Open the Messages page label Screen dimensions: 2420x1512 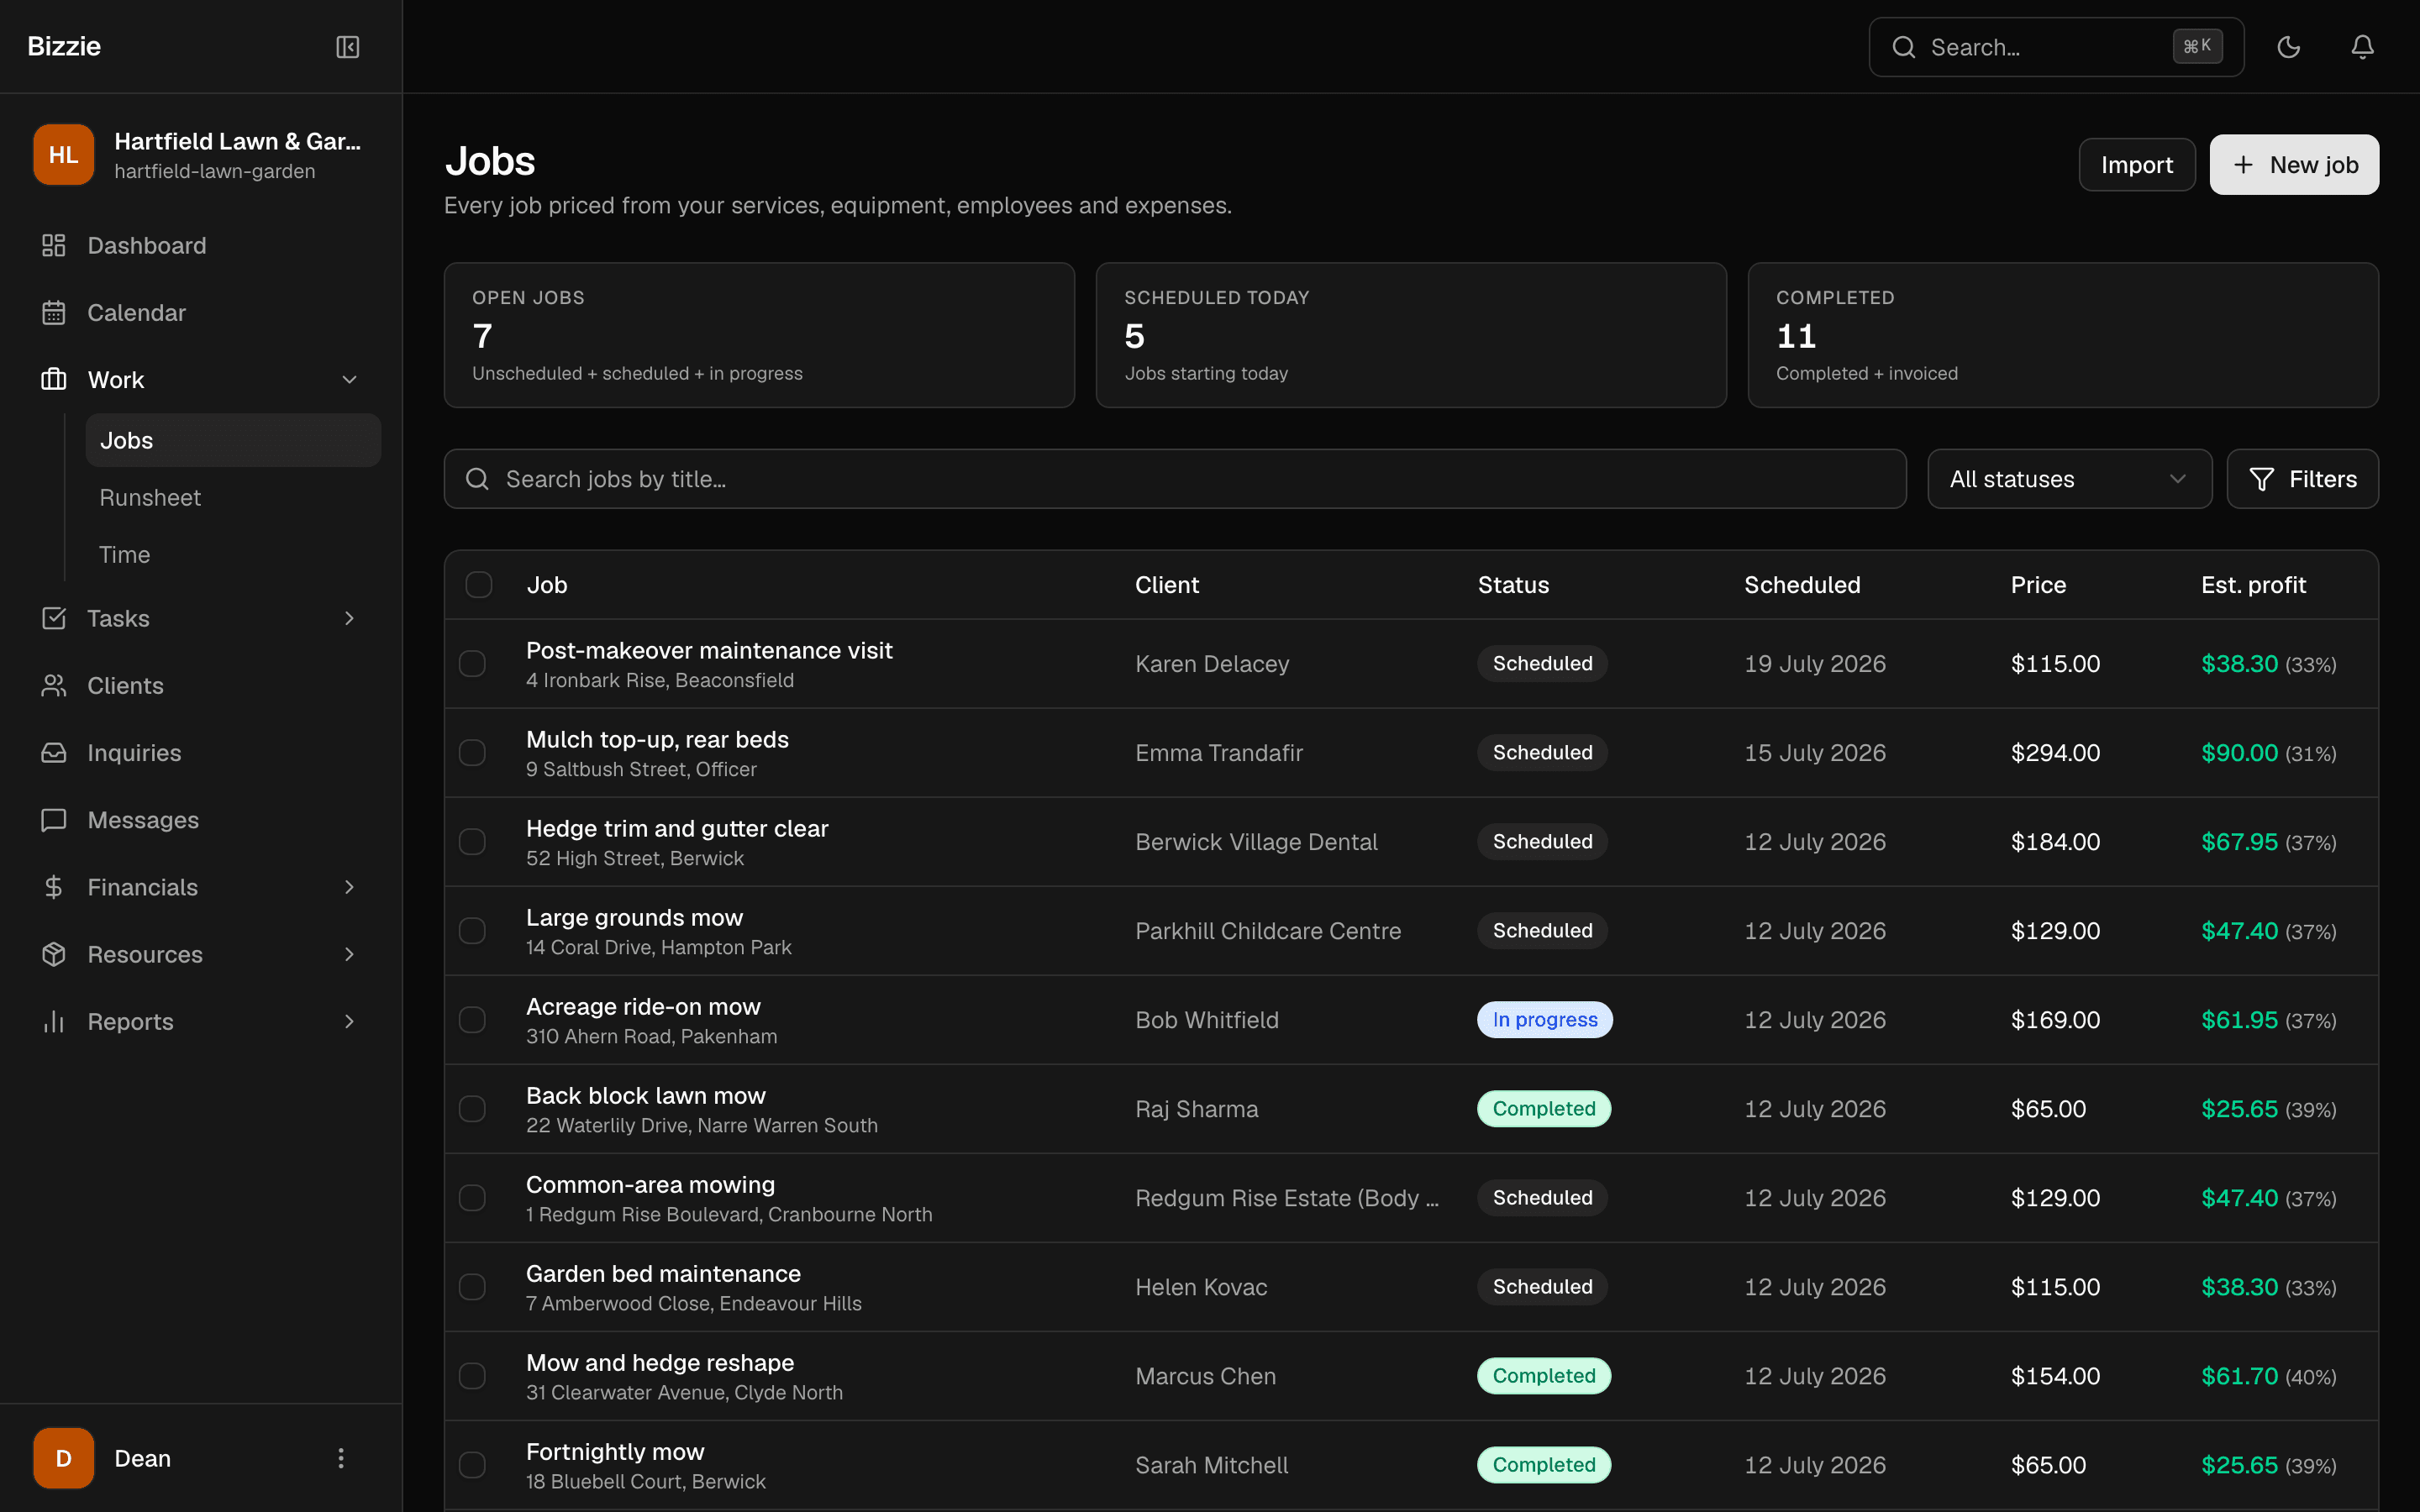(x=143, y=820)
